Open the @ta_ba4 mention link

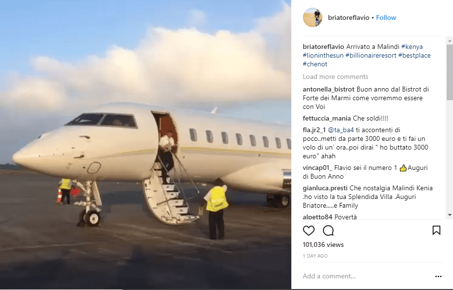pos(341,130)
